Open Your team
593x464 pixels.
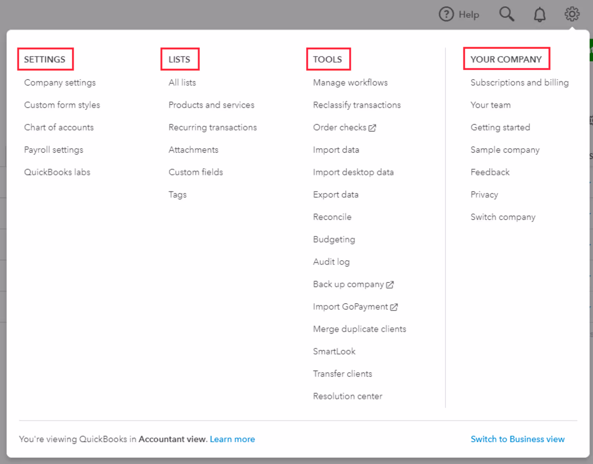(x=491, y=105)
